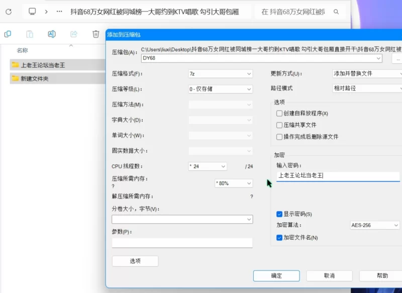Click the Paste icon in Explorer toolbar
Screen dimensions: 402x293
[30, 34]
